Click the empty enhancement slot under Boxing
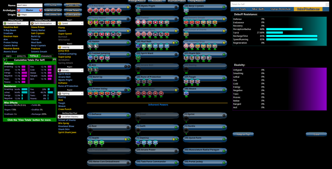The image size is (332, 169). 186,70
